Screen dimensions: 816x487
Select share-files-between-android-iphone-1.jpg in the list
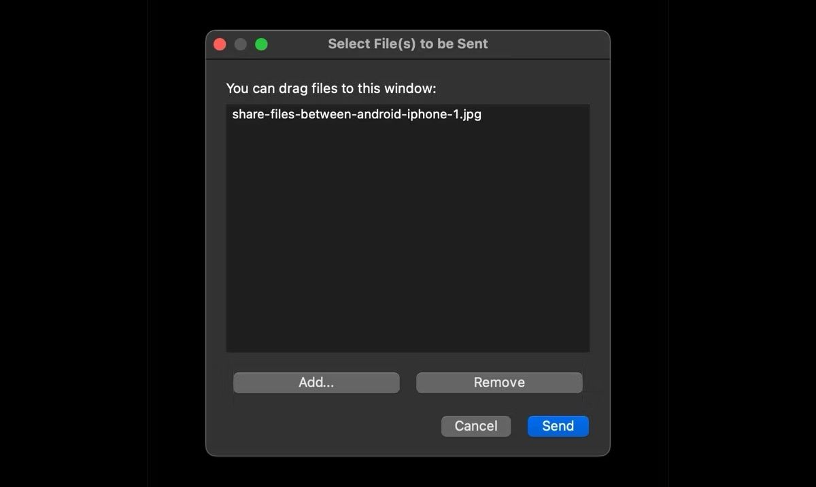click(356, 114)
